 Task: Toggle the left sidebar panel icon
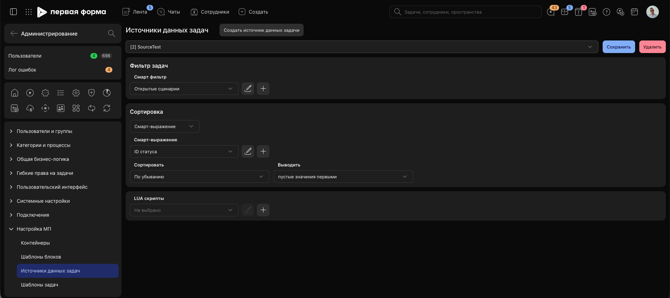(14, 12)
